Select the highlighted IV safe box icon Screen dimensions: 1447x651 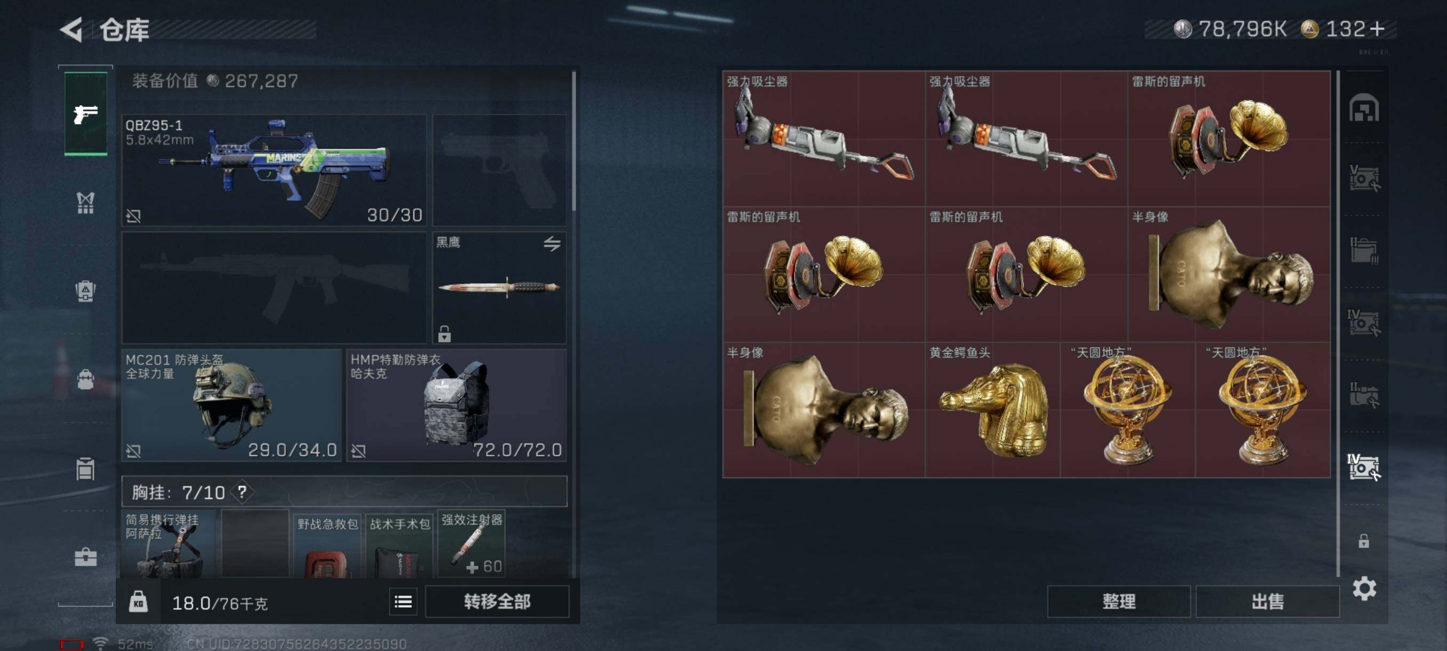point(1364,467)
